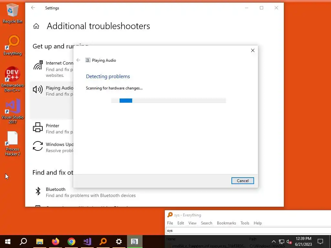331x248 pixels.
Task: Switch to Visual Studio in the taskbar
Action: [87, 242]
